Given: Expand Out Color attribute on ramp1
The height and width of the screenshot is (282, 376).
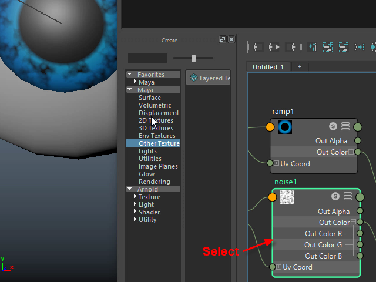Looking at the screenshot, I should (x=351, y=152).
